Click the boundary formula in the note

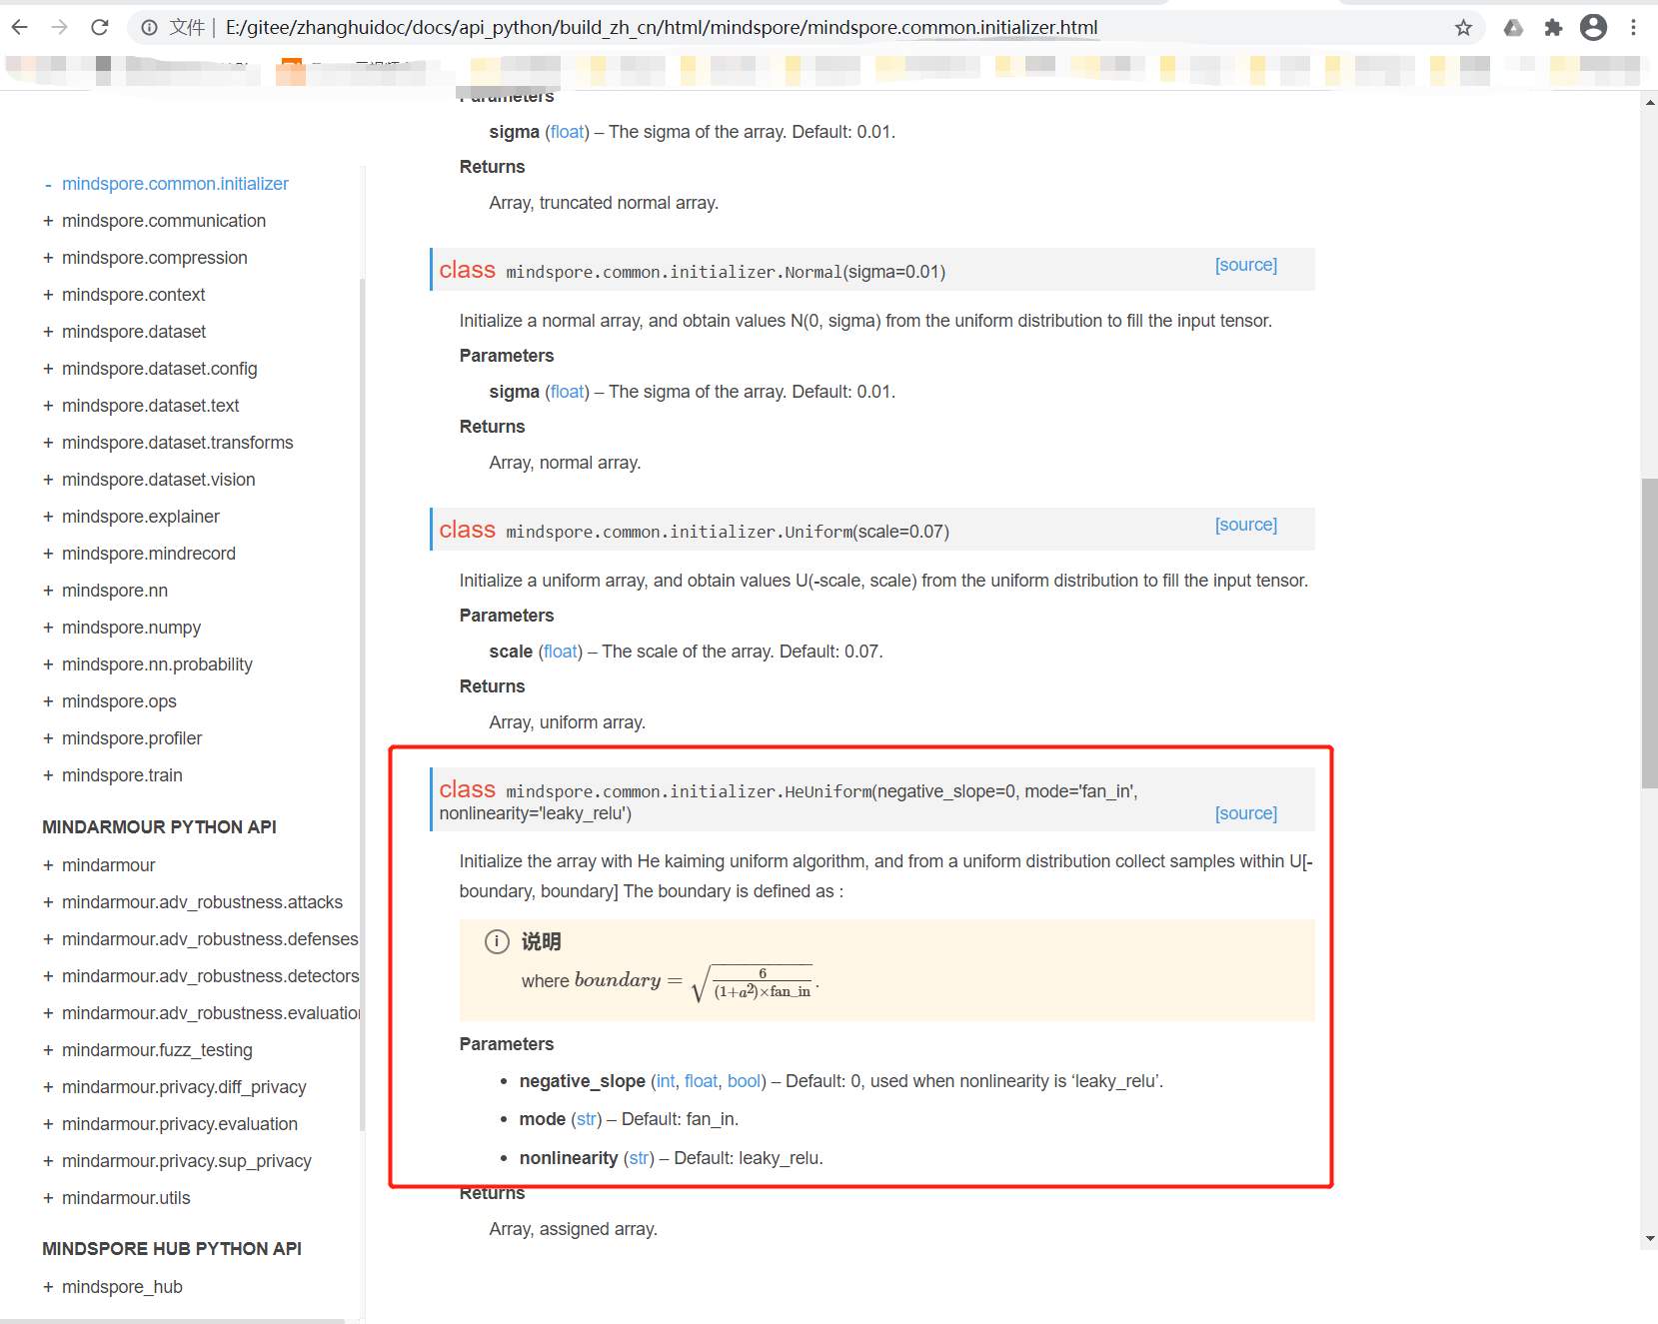click(697, 982)
